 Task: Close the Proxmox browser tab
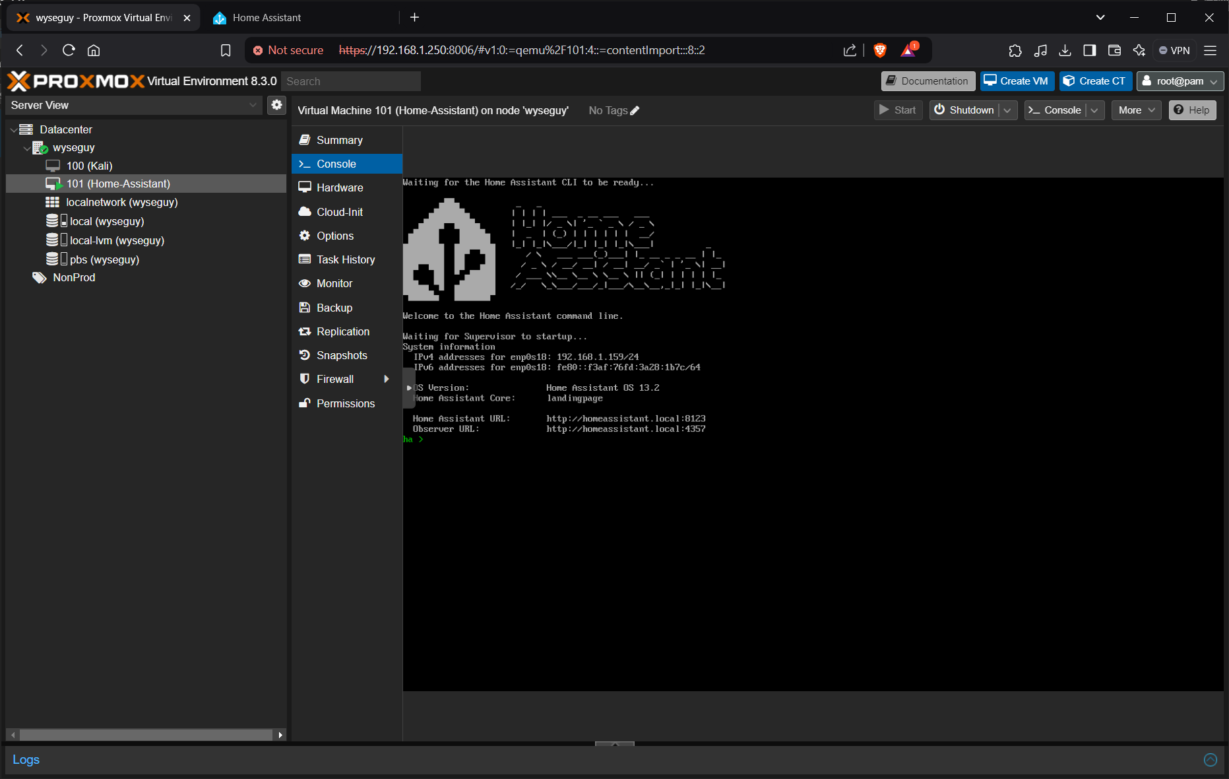pos(187,18)
